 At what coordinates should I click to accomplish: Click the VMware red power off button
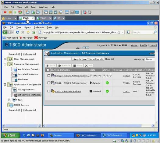coord(5,12)
